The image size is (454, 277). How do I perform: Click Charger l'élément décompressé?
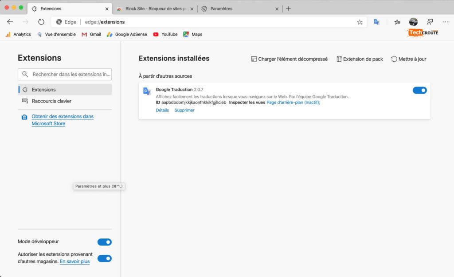click(289, 59)
